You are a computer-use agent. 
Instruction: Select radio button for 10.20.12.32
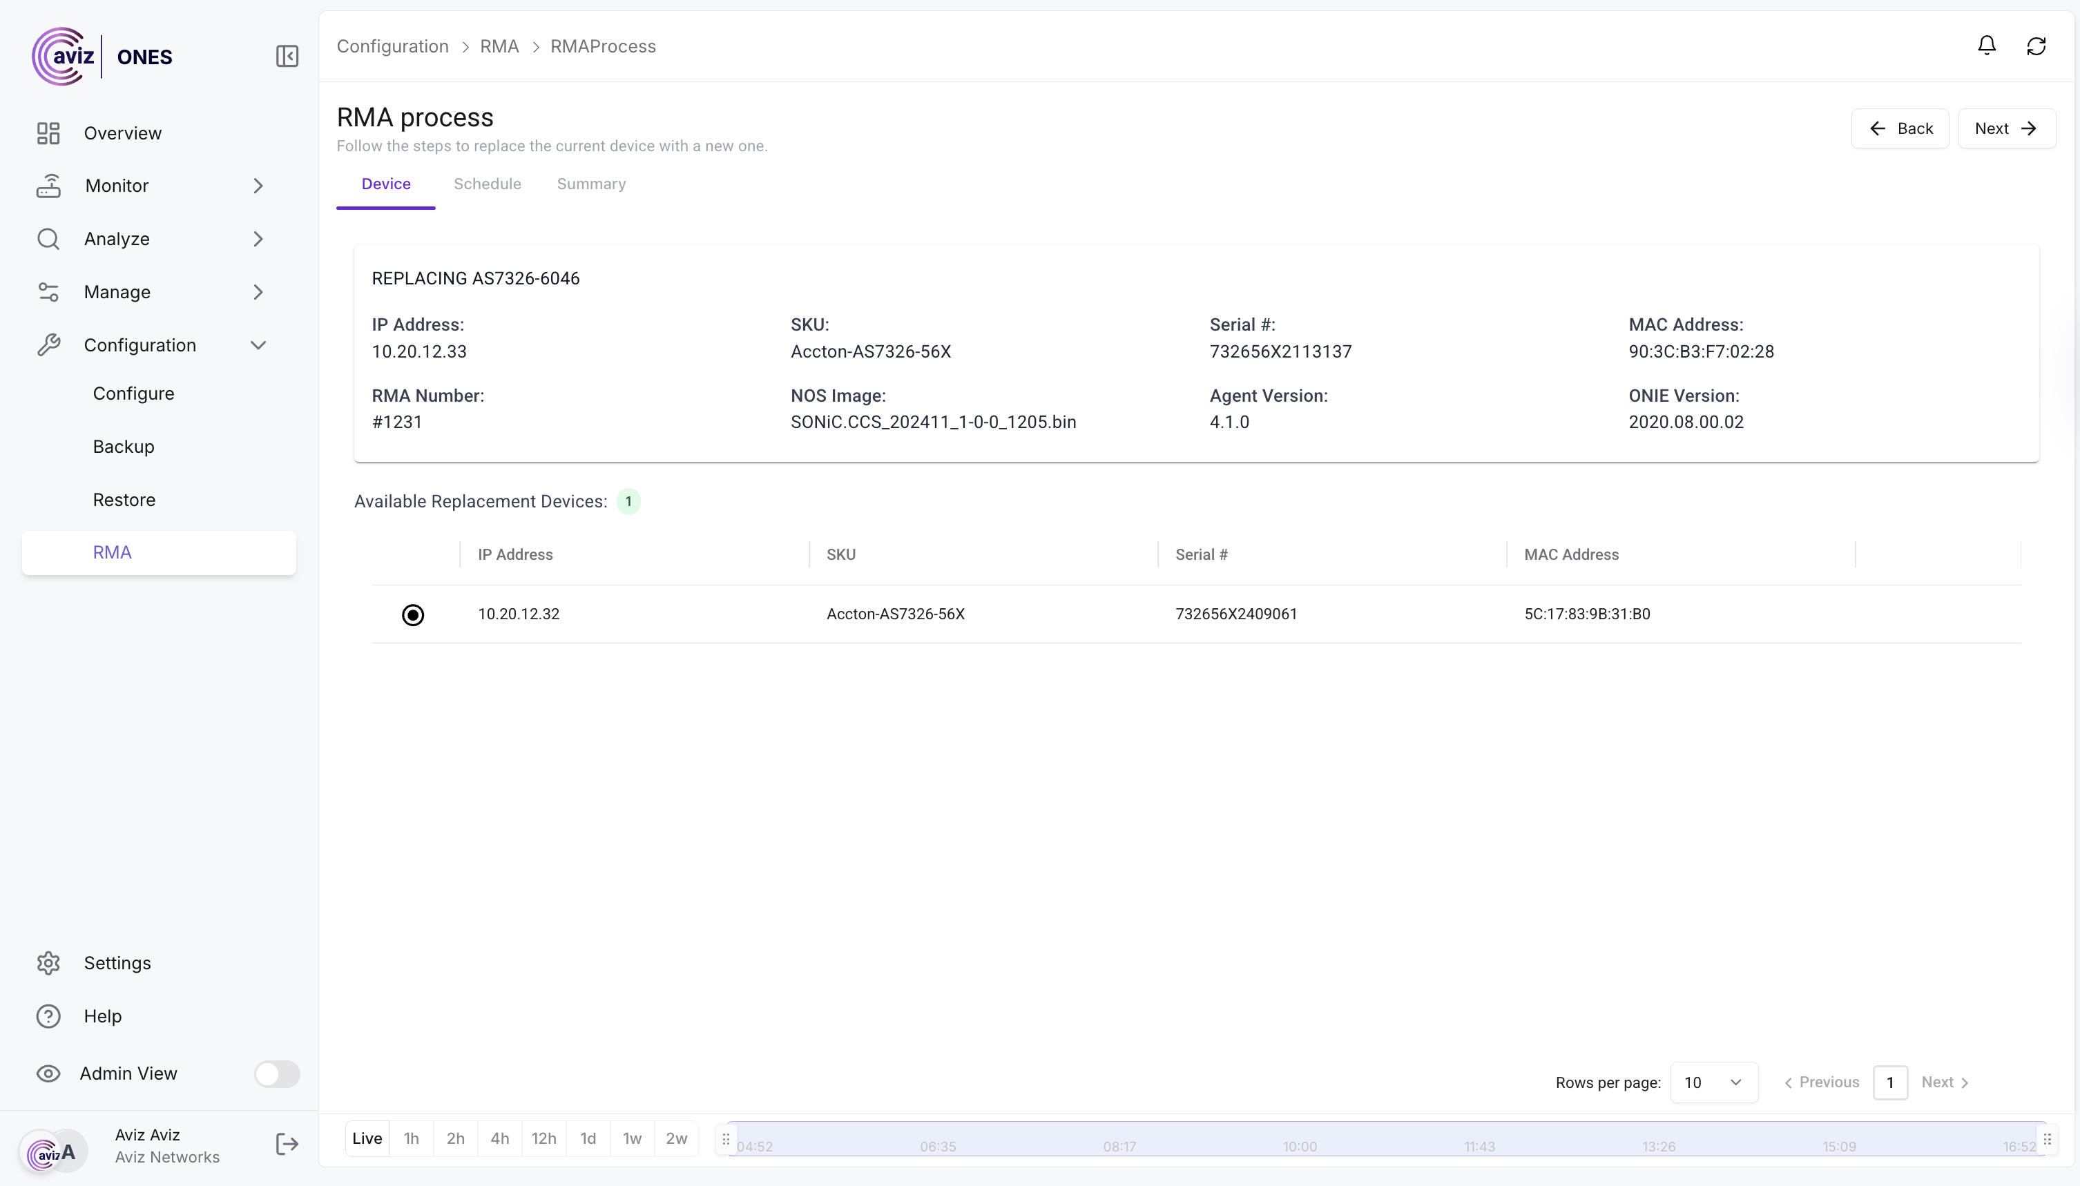pyautogui.click(x=413, y=614)
